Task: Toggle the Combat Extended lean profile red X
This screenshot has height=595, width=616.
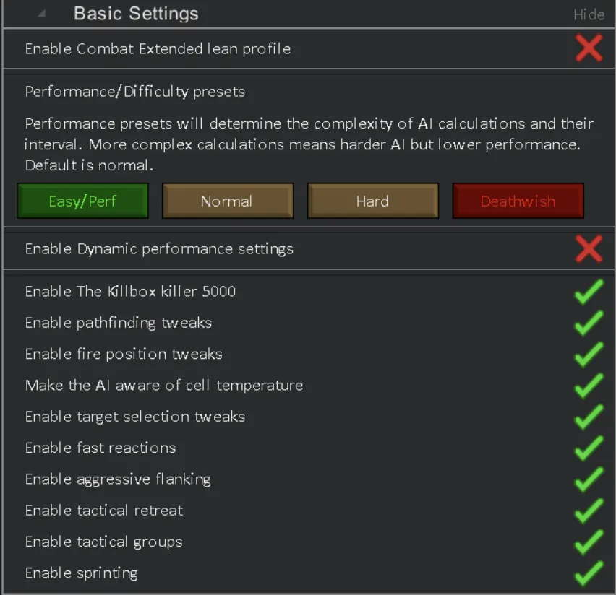Action: coord(589,49)
